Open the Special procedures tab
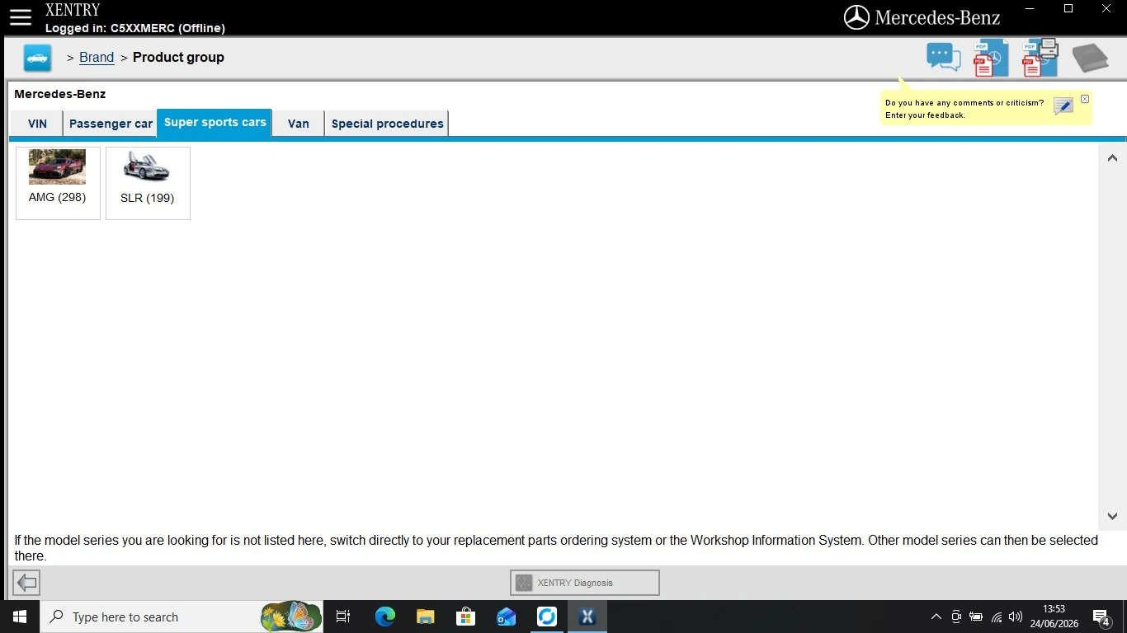The height and width of the screenshot is (633, 1127). point(387,124)
